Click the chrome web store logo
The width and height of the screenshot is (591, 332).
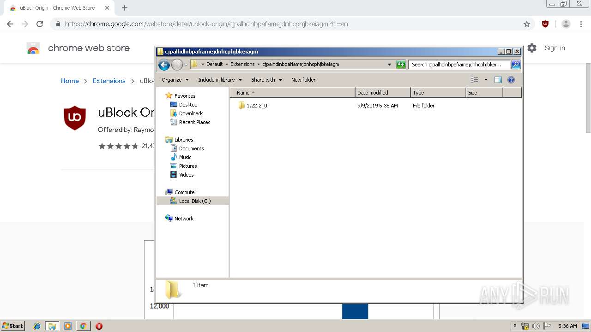tap(33, 48)
